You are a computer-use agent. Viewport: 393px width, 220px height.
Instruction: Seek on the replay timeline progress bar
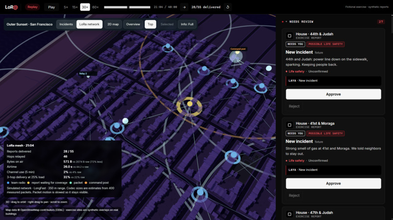pos(127,7)
